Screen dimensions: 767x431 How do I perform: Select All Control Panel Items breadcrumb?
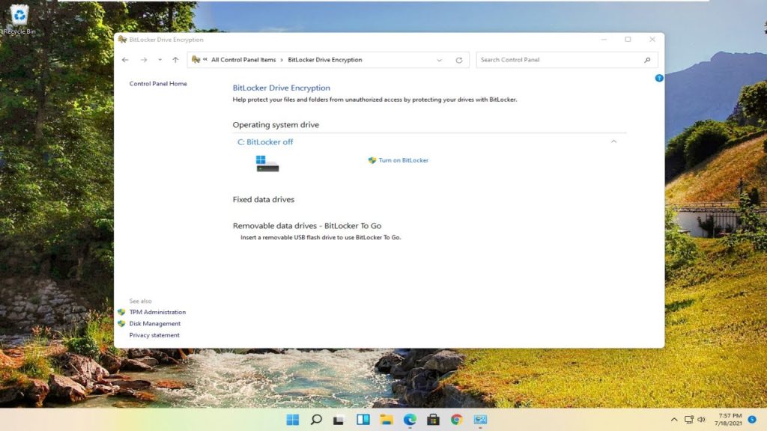[x=243, y=60]
